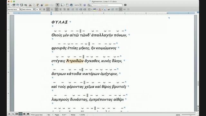The width and height of the screenshot is (206, 116).
Task: Switch to Publishing Layout view icon
Action: [x=17, y=114]
